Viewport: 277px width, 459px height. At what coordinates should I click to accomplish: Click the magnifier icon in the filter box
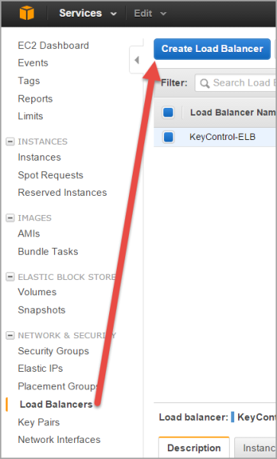[205, 83]
